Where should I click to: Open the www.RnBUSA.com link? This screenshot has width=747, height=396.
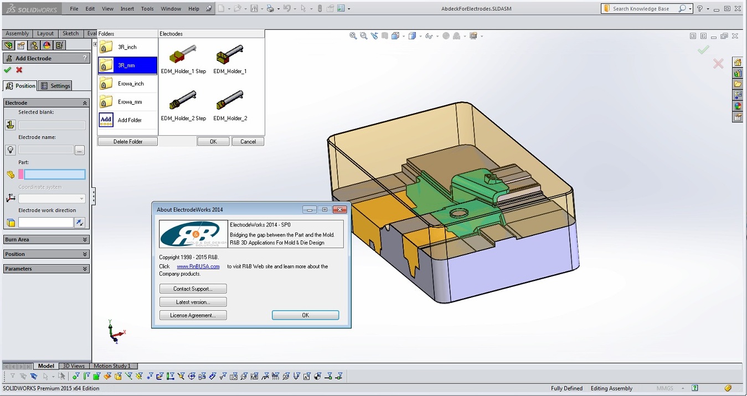198,267
